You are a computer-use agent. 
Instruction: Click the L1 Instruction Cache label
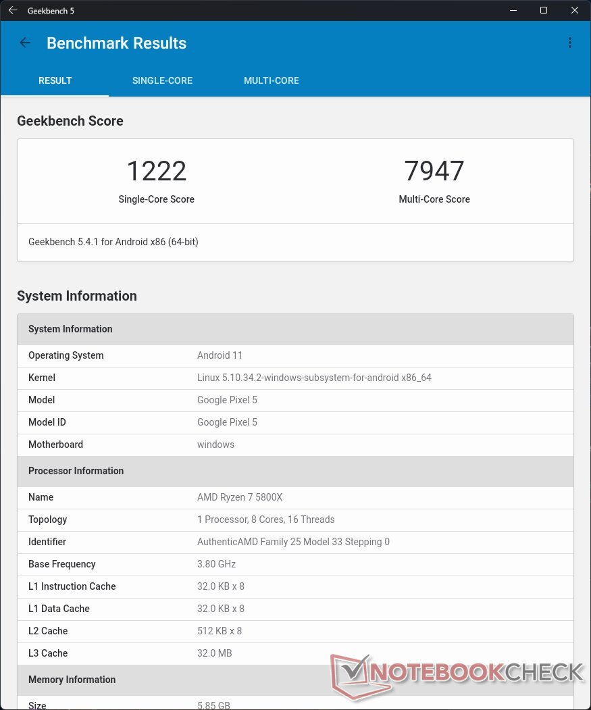coord(72,586)
